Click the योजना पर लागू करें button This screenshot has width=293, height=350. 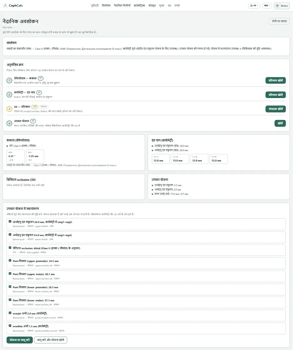pyautogui.click(x=20, y=340)
